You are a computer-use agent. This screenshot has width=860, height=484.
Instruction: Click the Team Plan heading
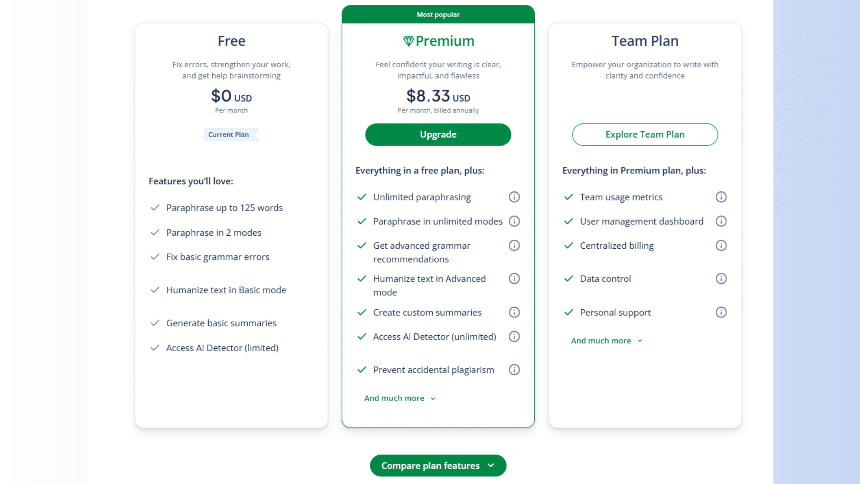[x=645, y=41]
